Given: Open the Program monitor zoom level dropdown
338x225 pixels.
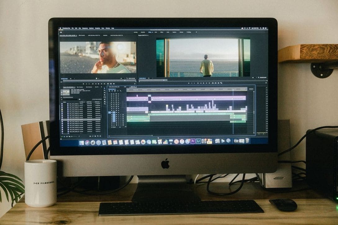Looking at the screenshot, I should pyautogui.click(x=150, y=78).
